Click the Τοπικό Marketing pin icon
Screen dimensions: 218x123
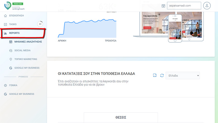pos(11,59)
